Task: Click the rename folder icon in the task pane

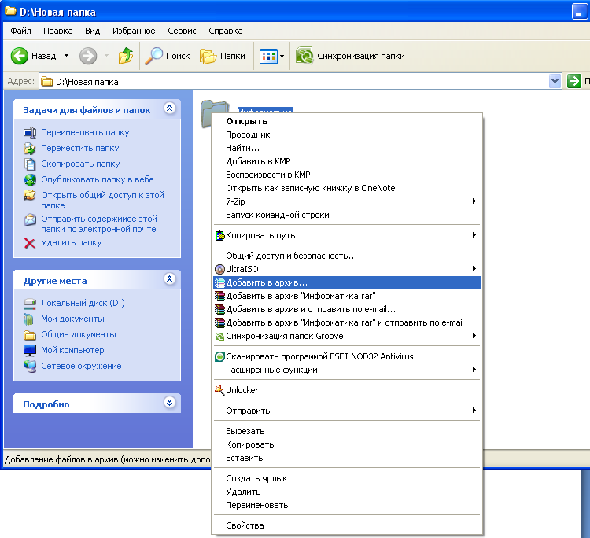Action: tap(30, 132)
